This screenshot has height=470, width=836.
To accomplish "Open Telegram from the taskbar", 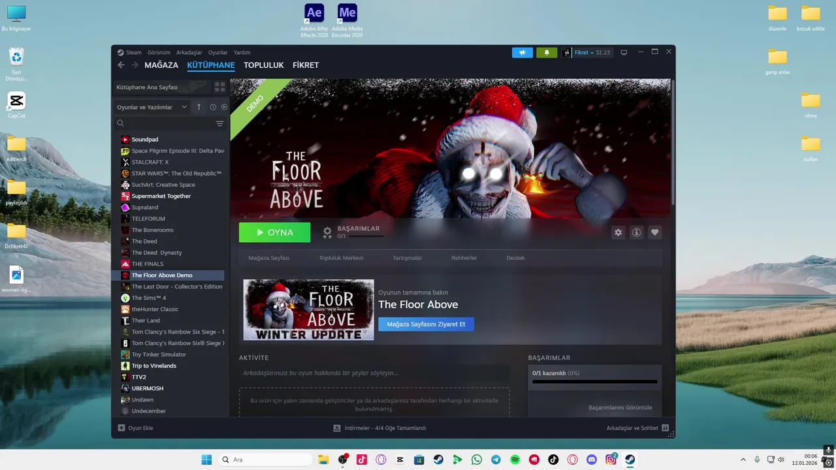I will [x=496, y=460].
